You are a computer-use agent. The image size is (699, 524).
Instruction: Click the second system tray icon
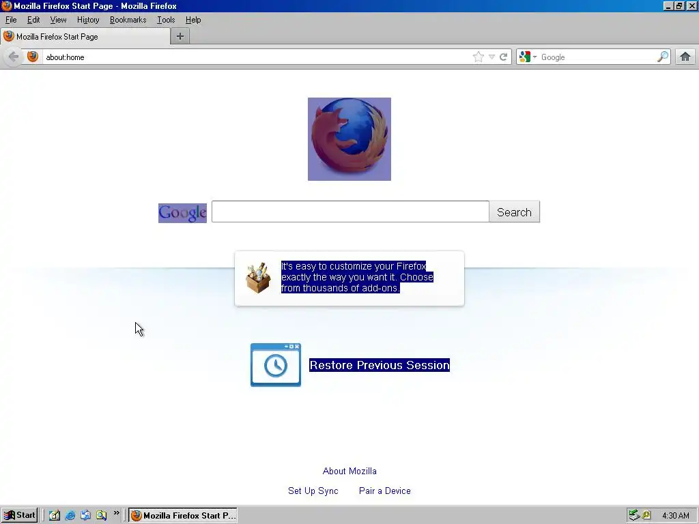pos(646,515)
